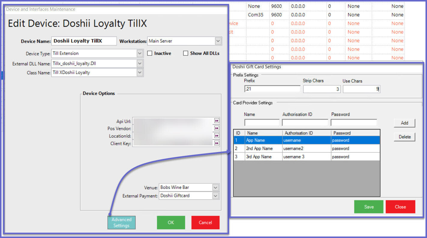427x238 pixels.
Task: Enable the Show All DLLs checkbox
Action: coord(186,53)
